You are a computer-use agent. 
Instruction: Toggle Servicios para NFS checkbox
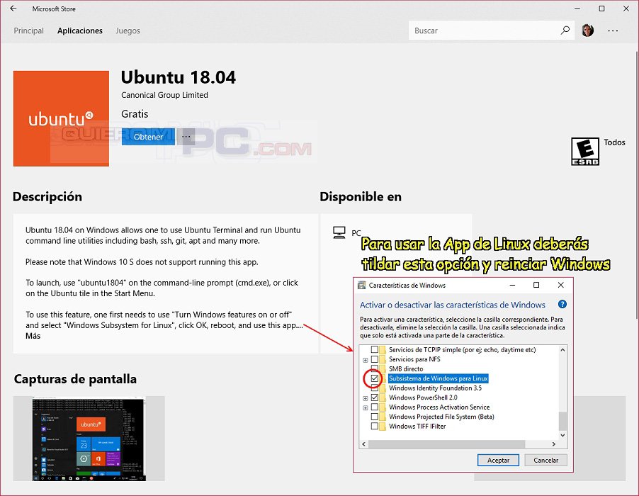coord(375,359)
